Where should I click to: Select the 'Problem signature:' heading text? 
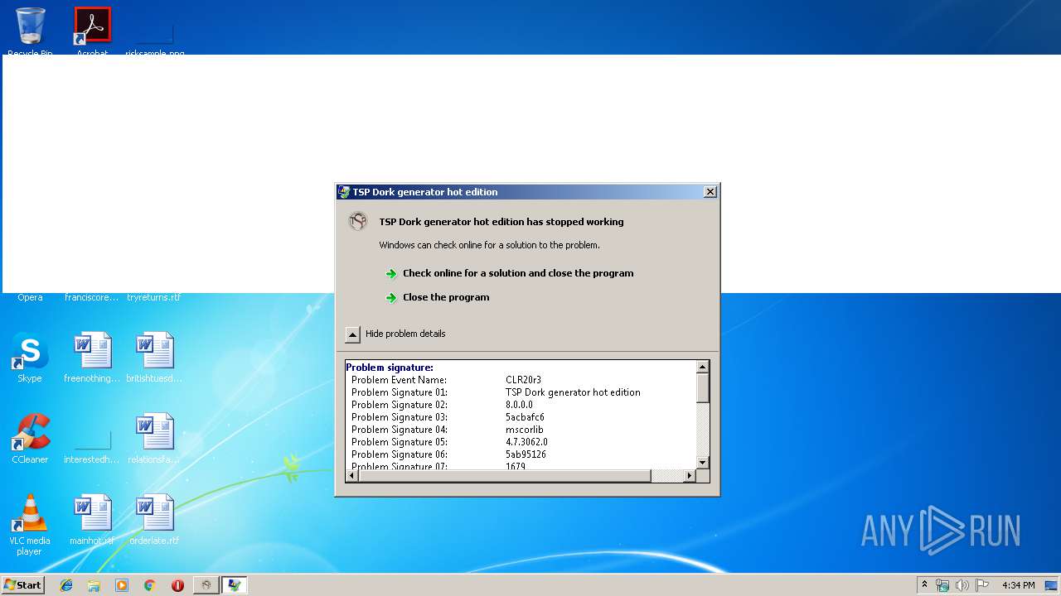[x=390, y=368]
